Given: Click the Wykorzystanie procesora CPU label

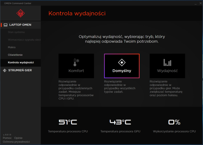Looking at the screenshot, I should coord(174,131).
